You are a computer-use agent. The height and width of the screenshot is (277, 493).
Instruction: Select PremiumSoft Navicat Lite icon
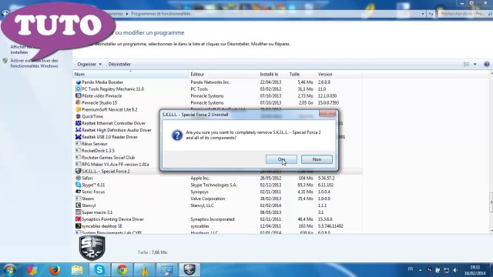pos(79,109)
